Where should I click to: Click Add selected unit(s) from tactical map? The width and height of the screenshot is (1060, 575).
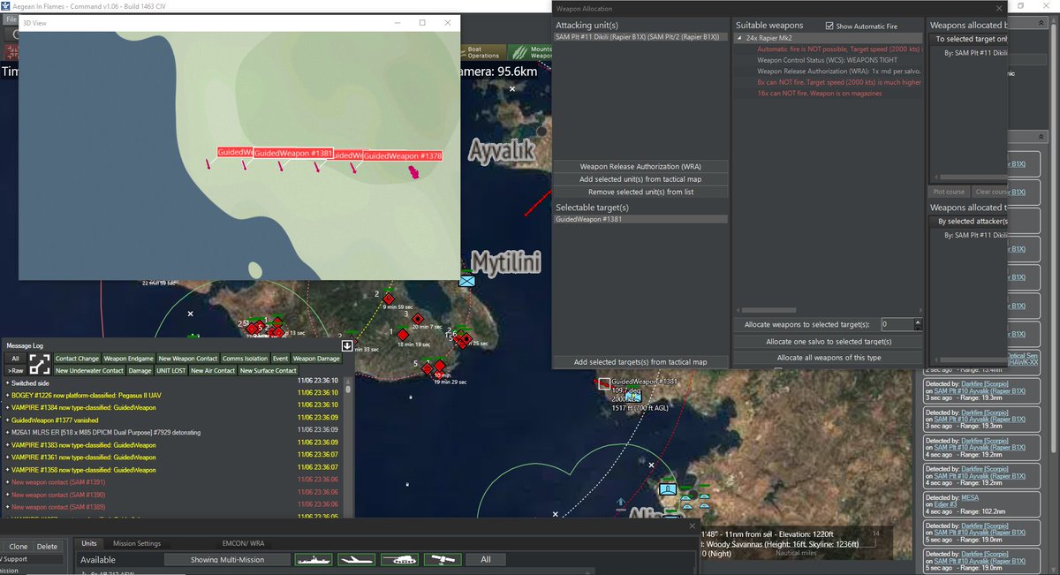pyautogui.click(x=640, y=179)
